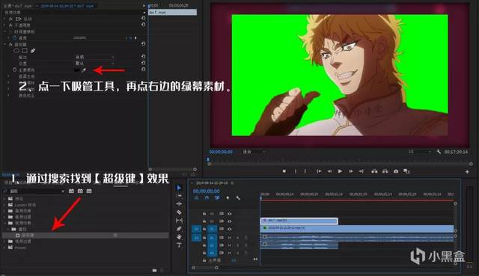Viewport: 479px width, 276px height.
Task: Go to In point in program monitor
Action: [319, 171]
